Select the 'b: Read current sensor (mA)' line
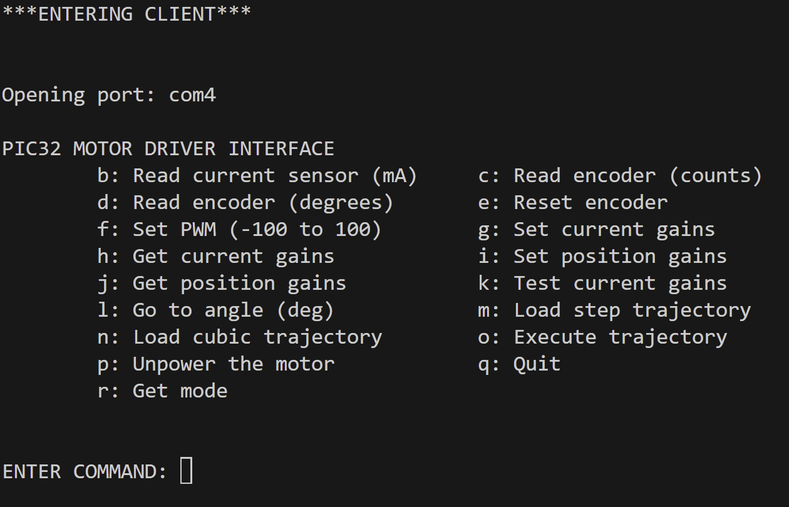This screenshot has height=507, width=789. (257, 176)
